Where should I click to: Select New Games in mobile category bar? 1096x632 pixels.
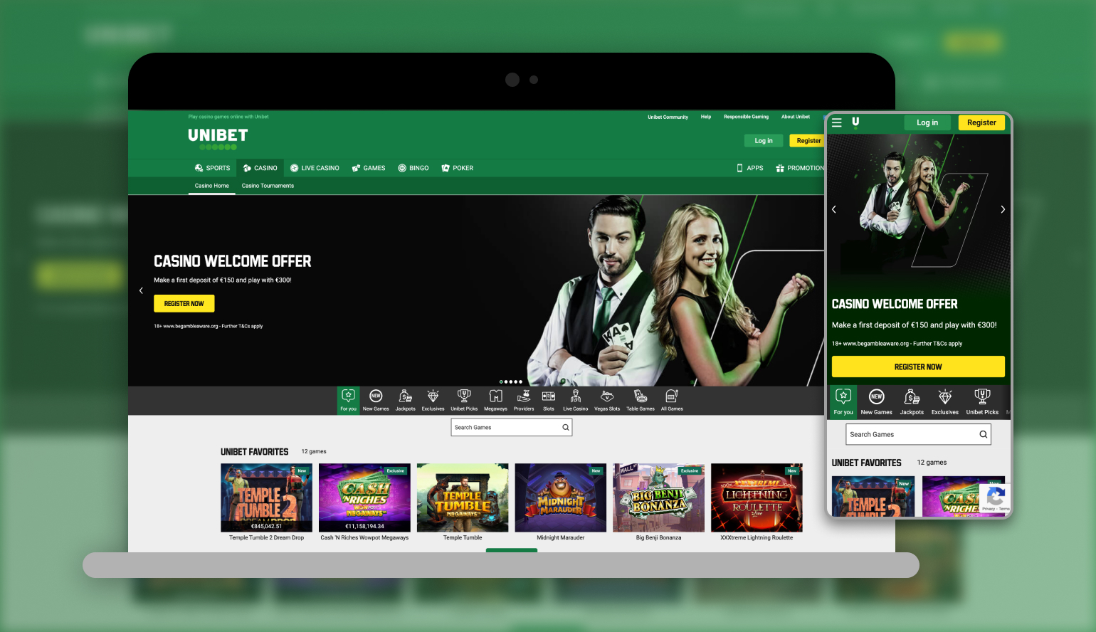(x=876, y=402)
